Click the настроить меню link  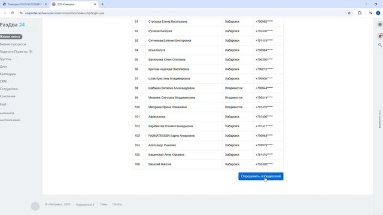coord(10,120)
